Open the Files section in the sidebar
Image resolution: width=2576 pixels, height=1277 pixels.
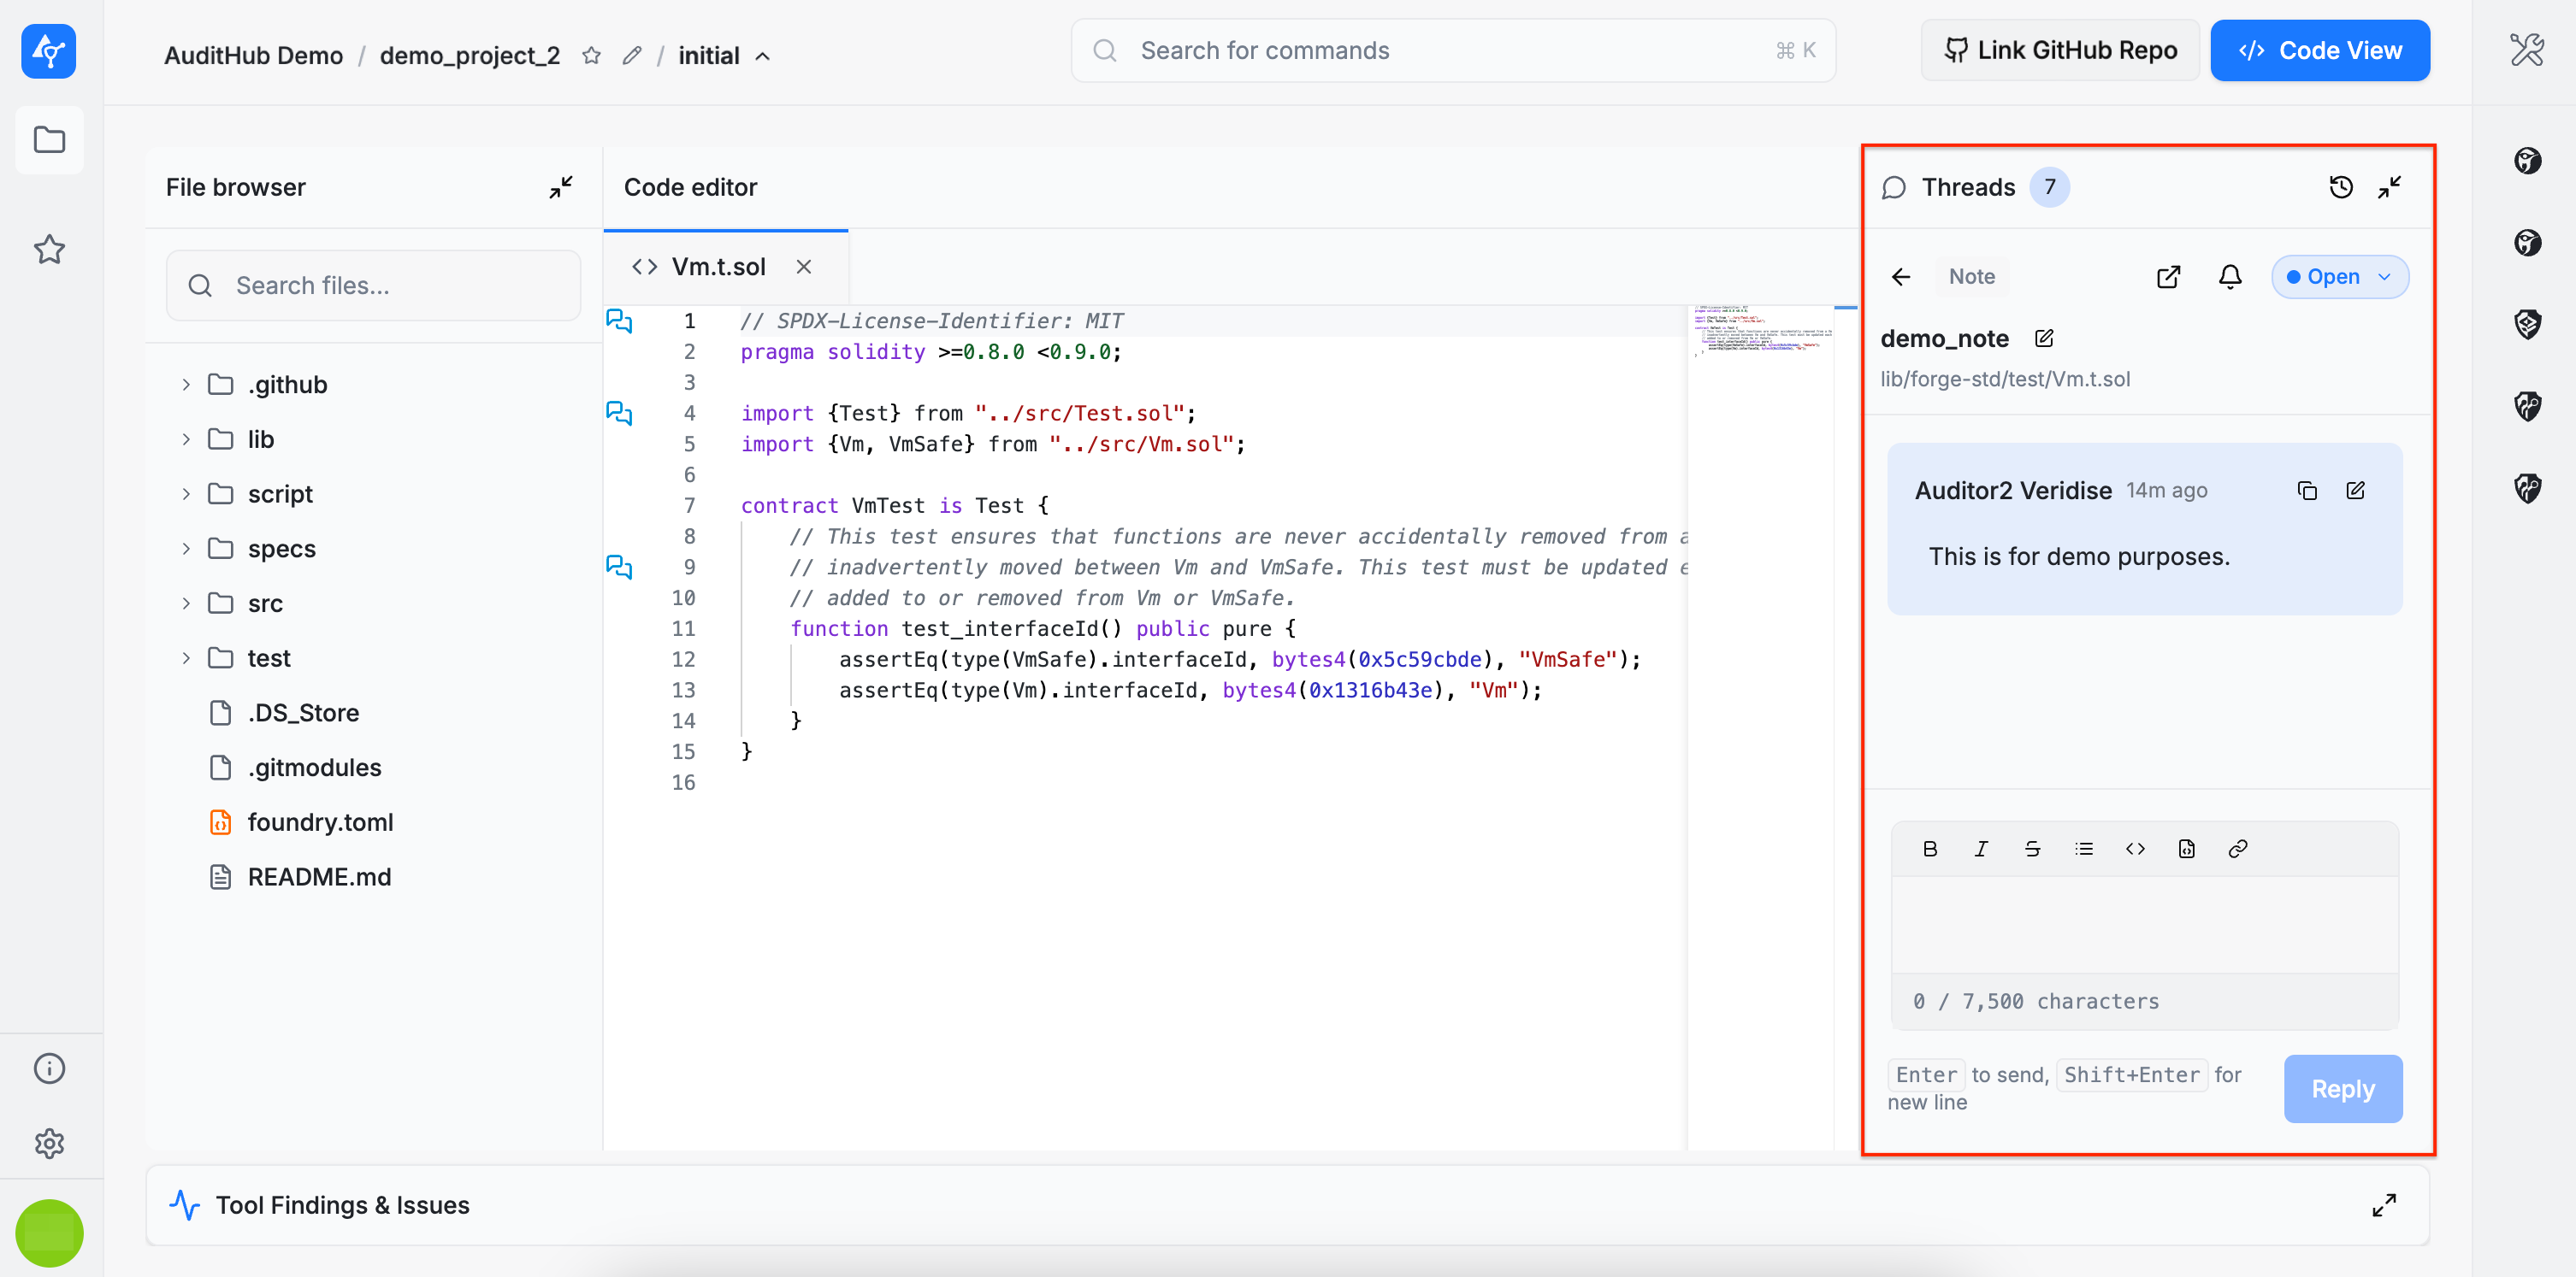(49, 140)
